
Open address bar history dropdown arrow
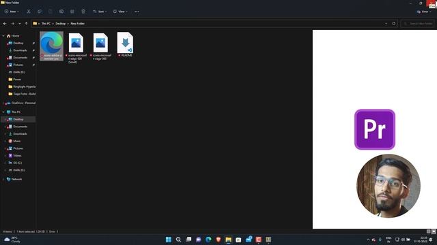(386, 24)
